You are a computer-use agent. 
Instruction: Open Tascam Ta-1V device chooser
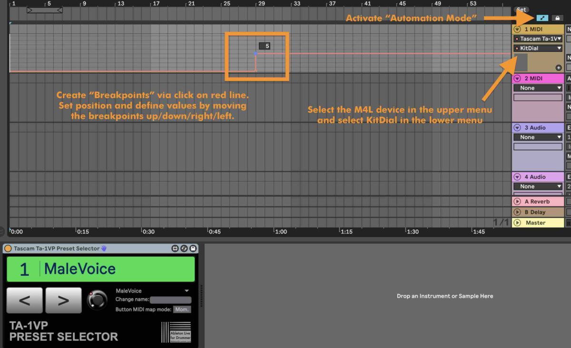click(538, 39)
